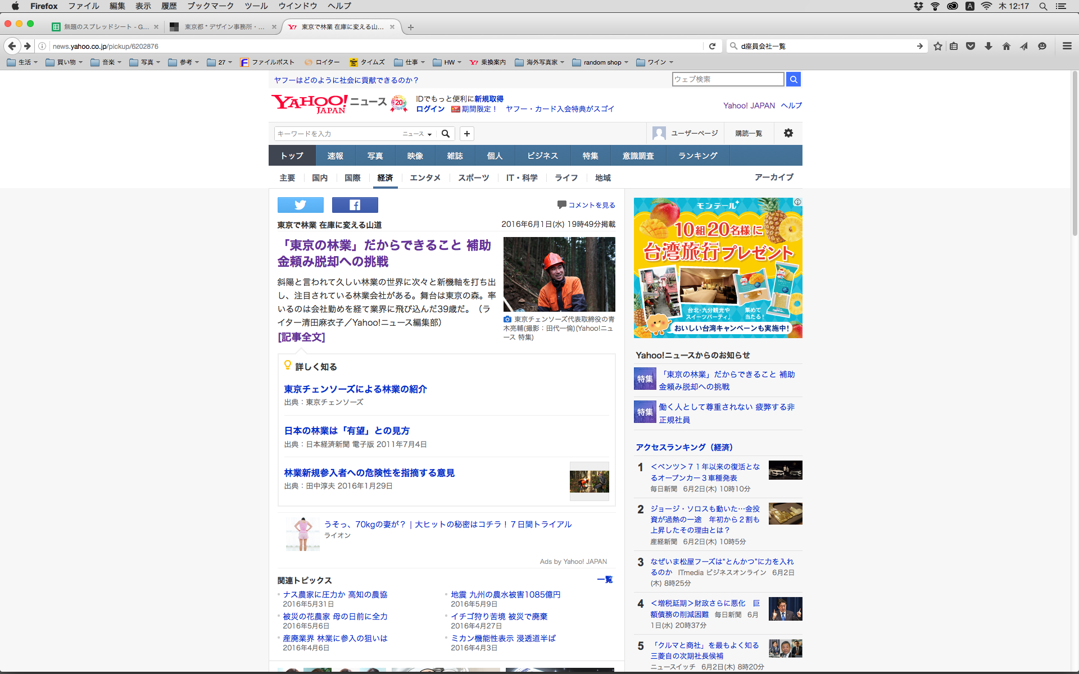Click the Twitter share button
1079x674 pixels.
300,205
